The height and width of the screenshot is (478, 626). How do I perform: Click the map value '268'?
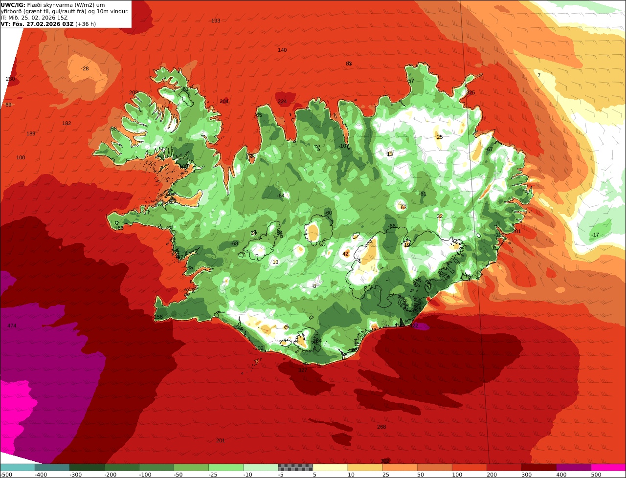pos(381,427)
